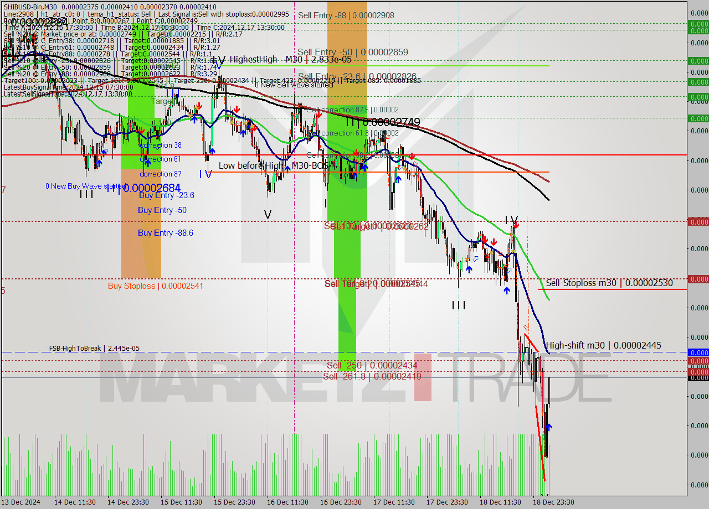
Task: Click the 'Buy Entry -23.6' label
Action: click(166, 195)
